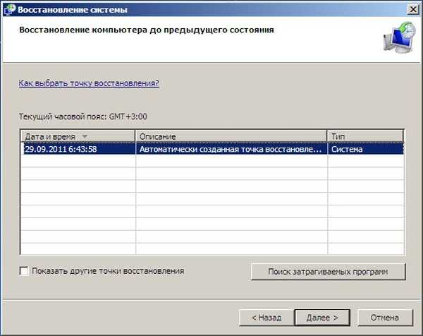Proceed with the 'Далее >' button

[x=322, y=318]
